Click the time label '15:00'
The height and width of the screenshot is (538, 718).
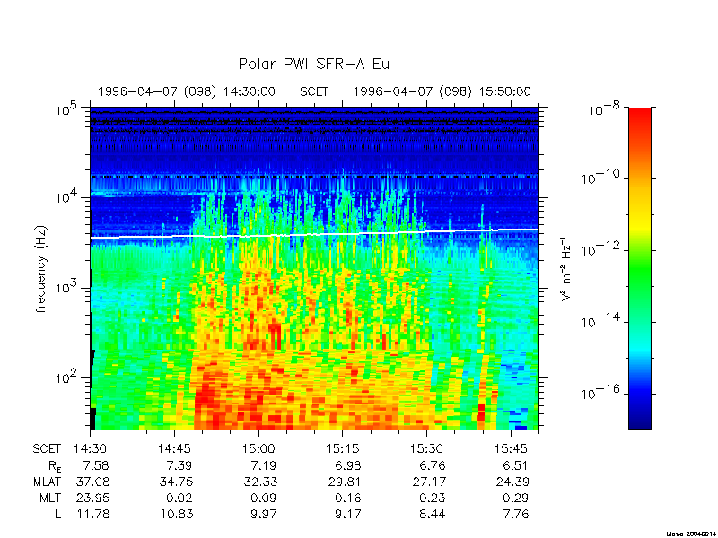[x=258, y=449]
